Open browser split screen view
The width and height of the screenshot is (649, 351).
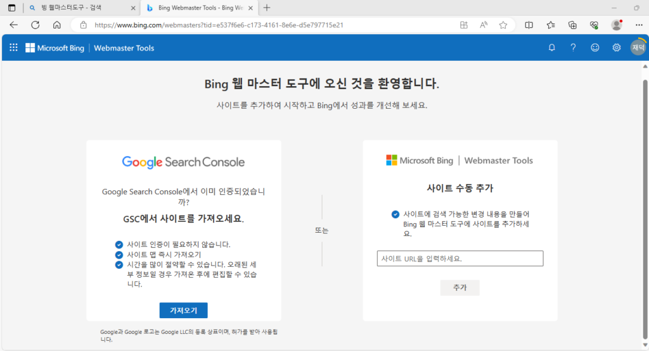pyautogui.click(x=529, y=25)
